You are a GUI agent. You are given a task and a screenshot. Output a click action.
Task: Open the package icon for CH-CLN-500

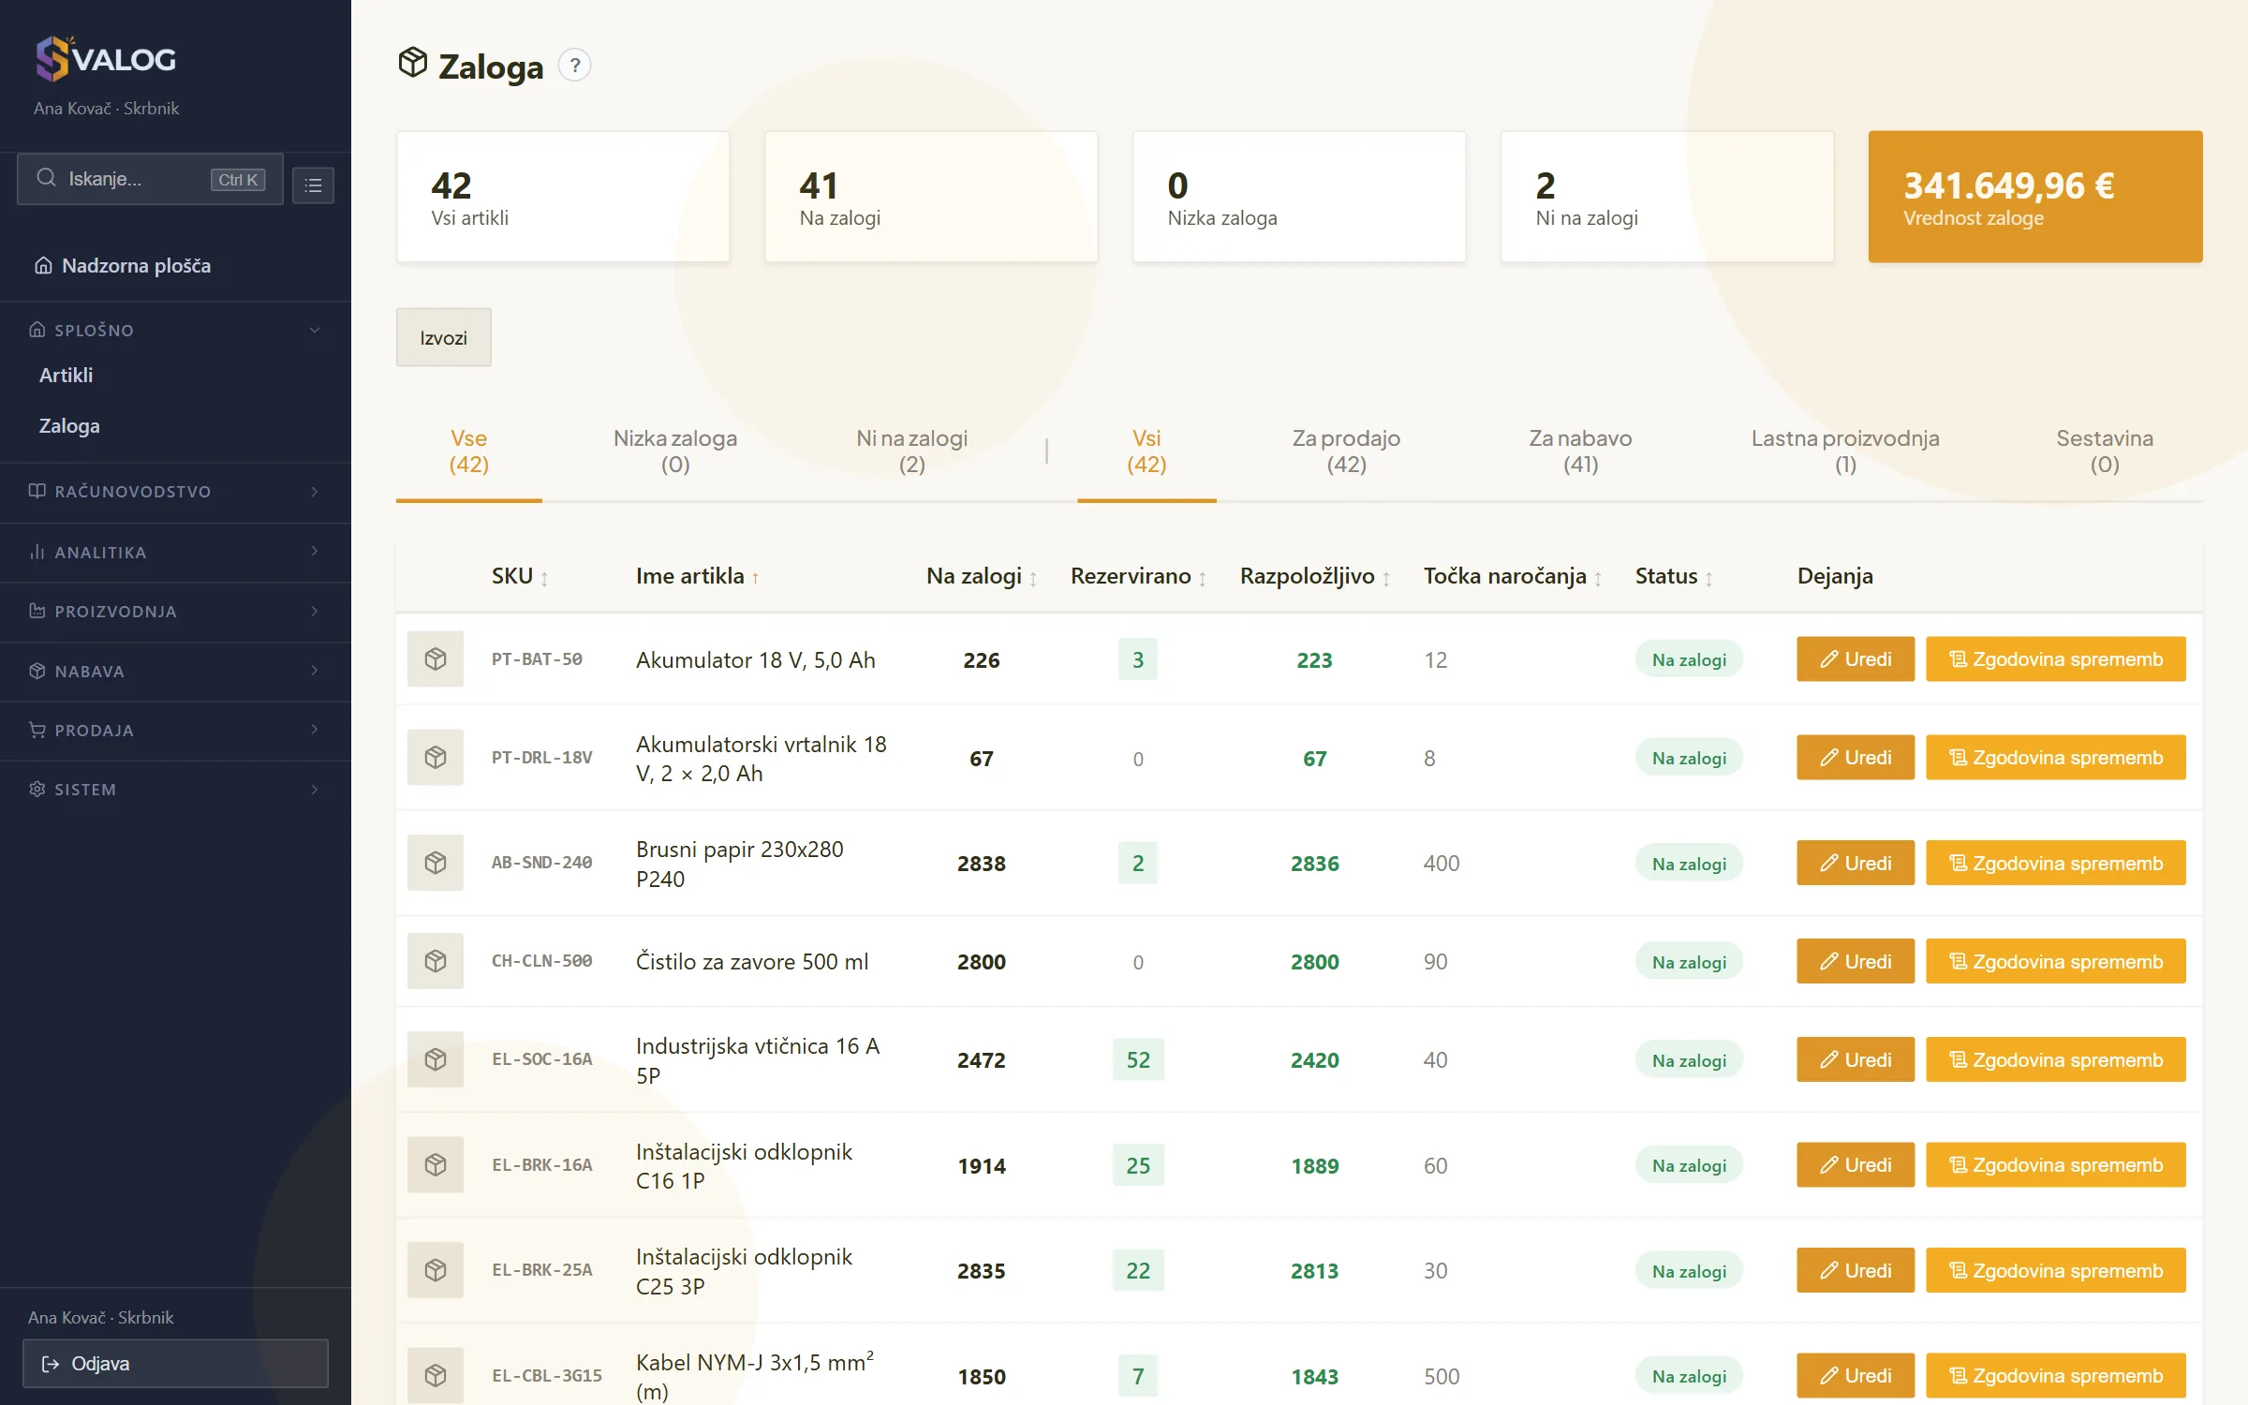(x=436, y=961)
